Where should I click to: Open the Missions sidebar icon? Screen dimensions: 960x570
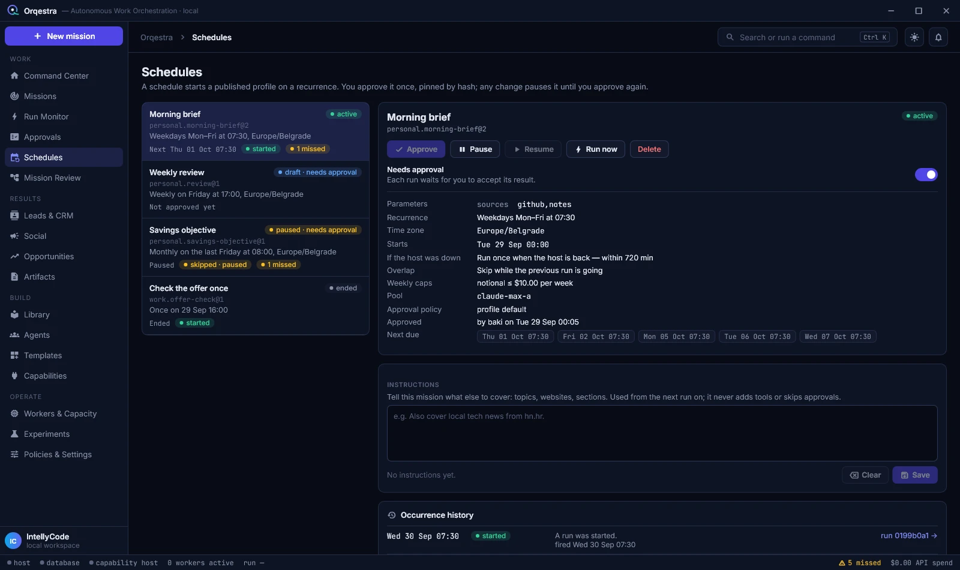(x=14, y=96)
